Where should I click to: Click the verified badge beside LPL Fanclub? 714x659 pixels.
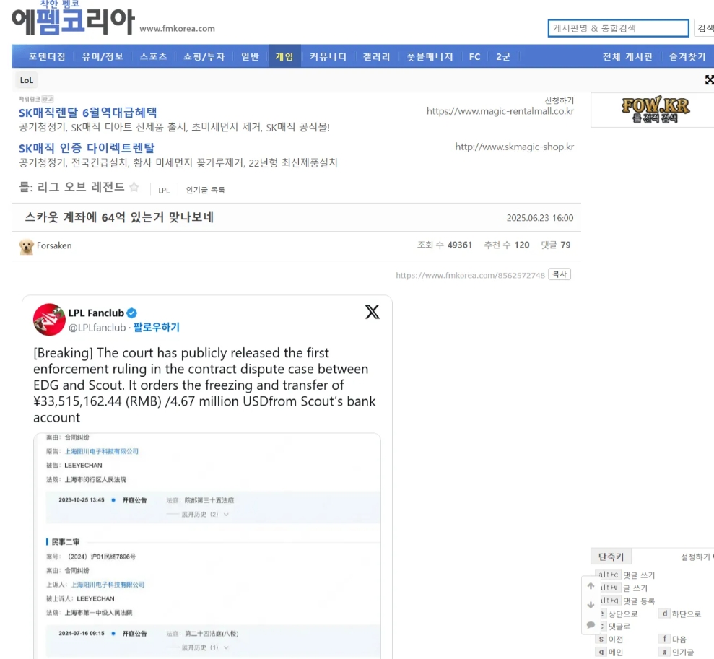tap(132, 313)
